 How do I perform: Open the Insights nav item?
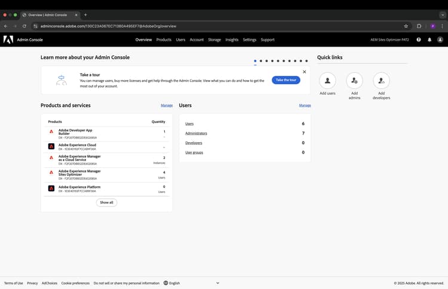tap(232, 39)
